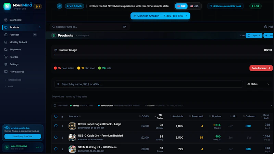Sort table by Available column
The width and height of the screenshot is (274, 154).
(x=176, y=116)
